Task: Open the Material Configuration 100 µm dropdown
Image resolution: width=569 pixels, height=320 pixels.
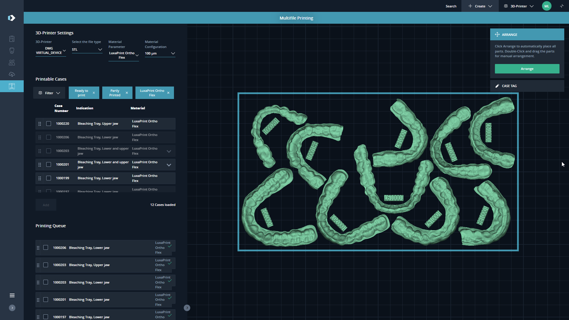Action: [x=160, y=53]
